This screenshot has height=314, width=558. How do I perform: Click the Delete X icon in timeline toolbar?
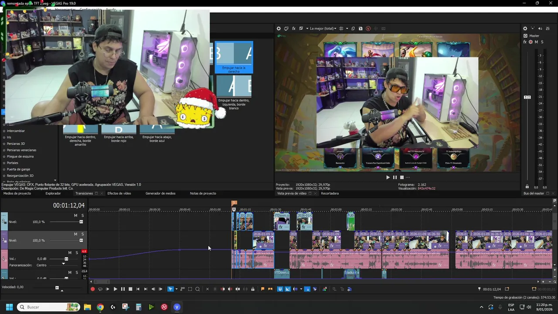207,289
